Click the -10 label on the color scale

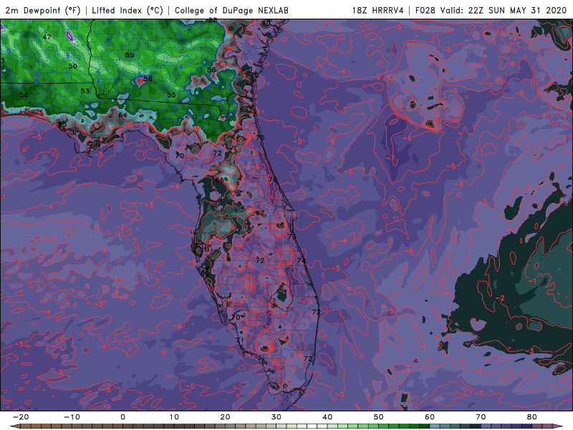tap(72, 417)
